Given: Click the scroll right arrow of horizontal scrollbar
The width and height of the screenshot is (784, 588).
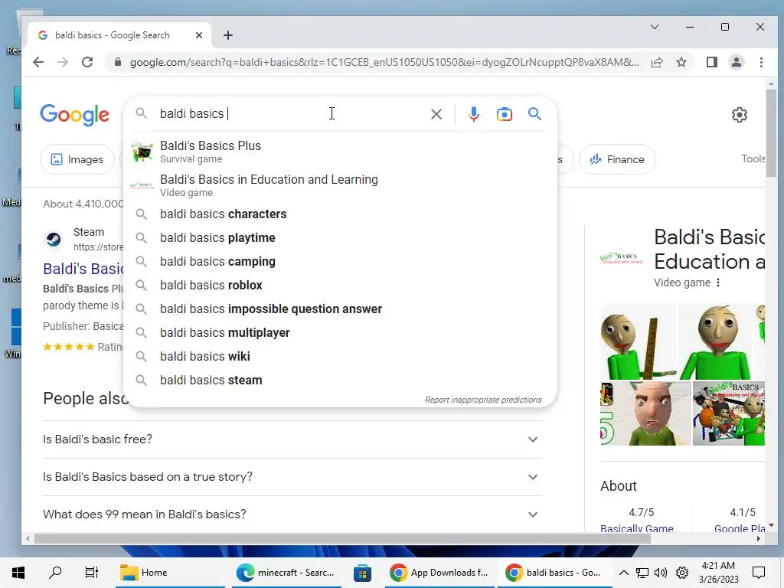Looking at the screenshot, I should tap(759, 538).
